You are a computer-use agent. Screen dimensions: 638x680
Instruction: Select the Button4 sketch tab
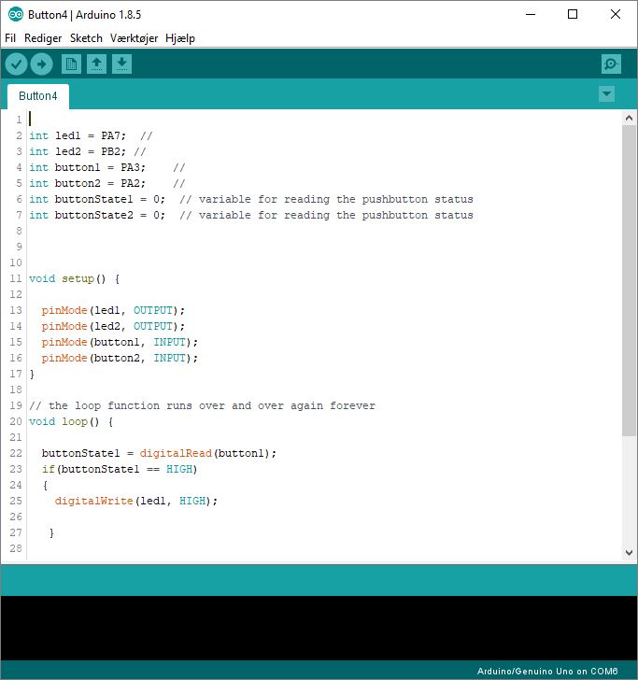tap(38, 96)
